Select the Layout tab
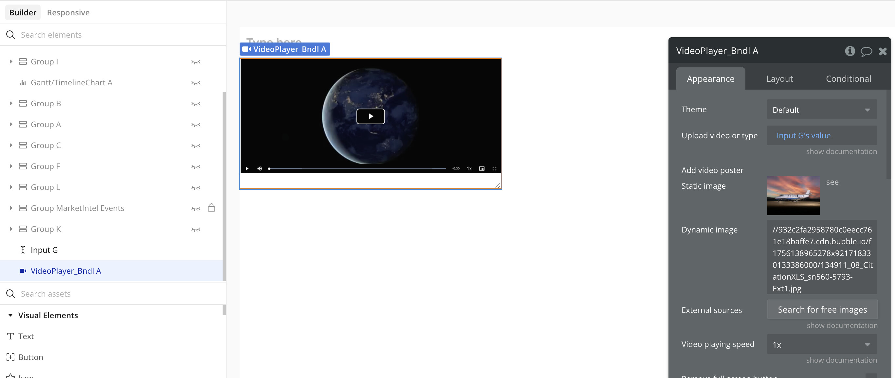The image size is (895, 378). (779, 79)
